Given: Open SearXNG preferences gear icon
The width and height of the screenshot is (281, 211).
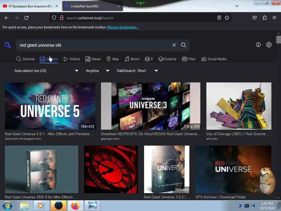Looking at the screenshot, I should [x=269, y=45].
